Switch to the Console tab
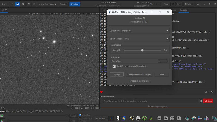This screenshot has height=122, width=217. click(184, 10)
